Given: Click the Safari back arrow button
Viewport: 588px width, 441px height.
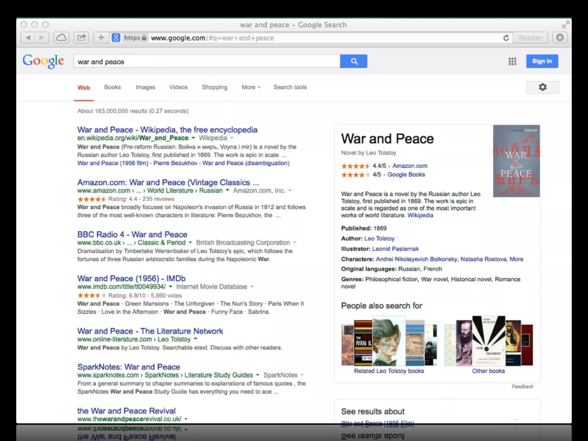Looking at the screenshot, I should pyautogui.click(x=28, y=38).
